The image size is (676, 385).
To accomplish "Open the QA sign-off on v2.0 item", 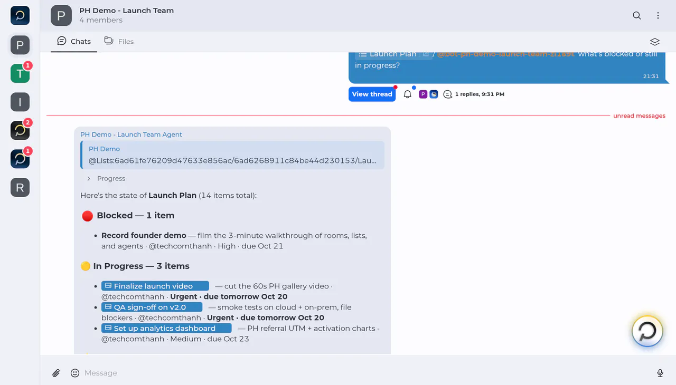I will pos(152,307).
